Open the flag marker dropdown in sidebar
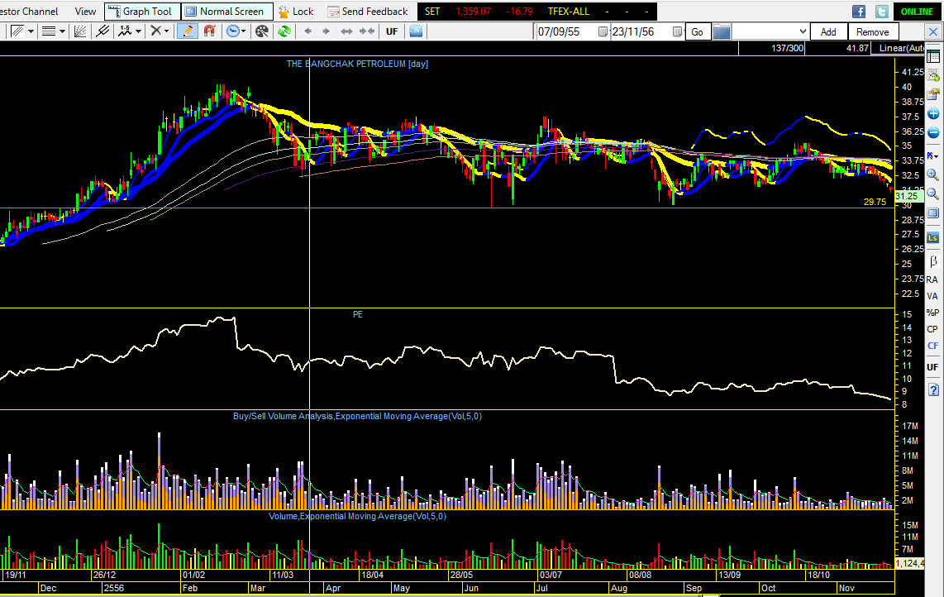Image resolution: width=944 pixels, height=597 pixels. pyautogui.click(x=933, y=156)
